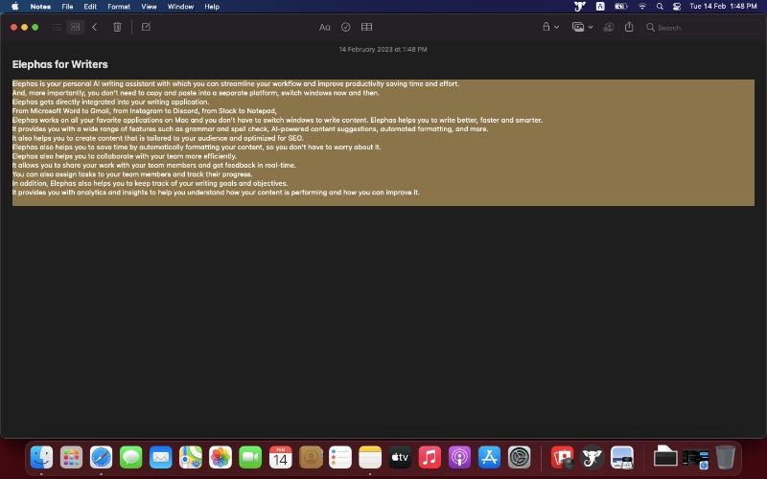This screenshot has height=479, width=767.
Task: Share the note using share icon
Action: tap(629, 27)
